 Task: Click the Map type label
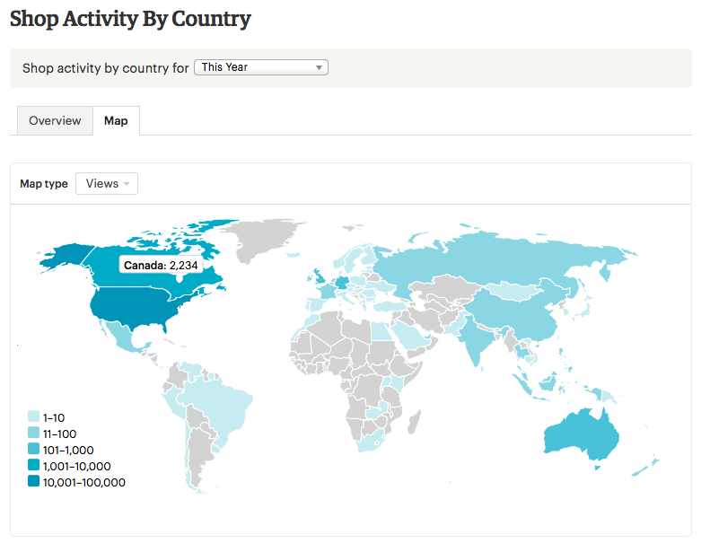click(44, 184)
